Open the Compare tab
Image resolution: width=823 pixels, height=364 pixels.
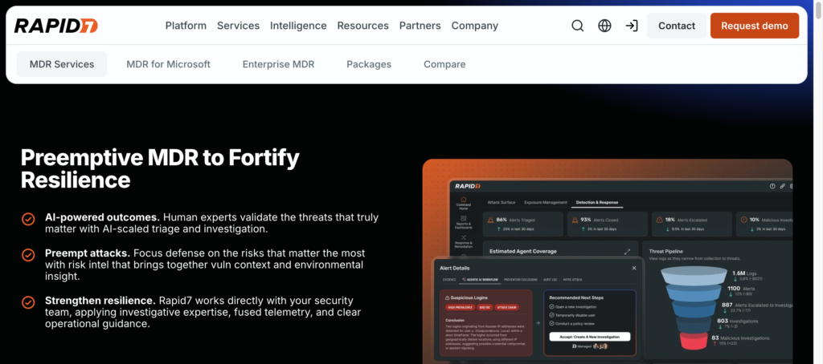point(444,64)
